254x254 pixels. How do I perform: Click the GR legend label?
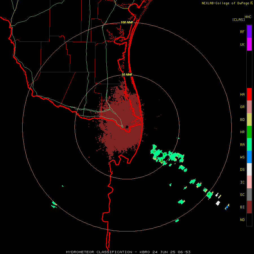tap(242, 107)
